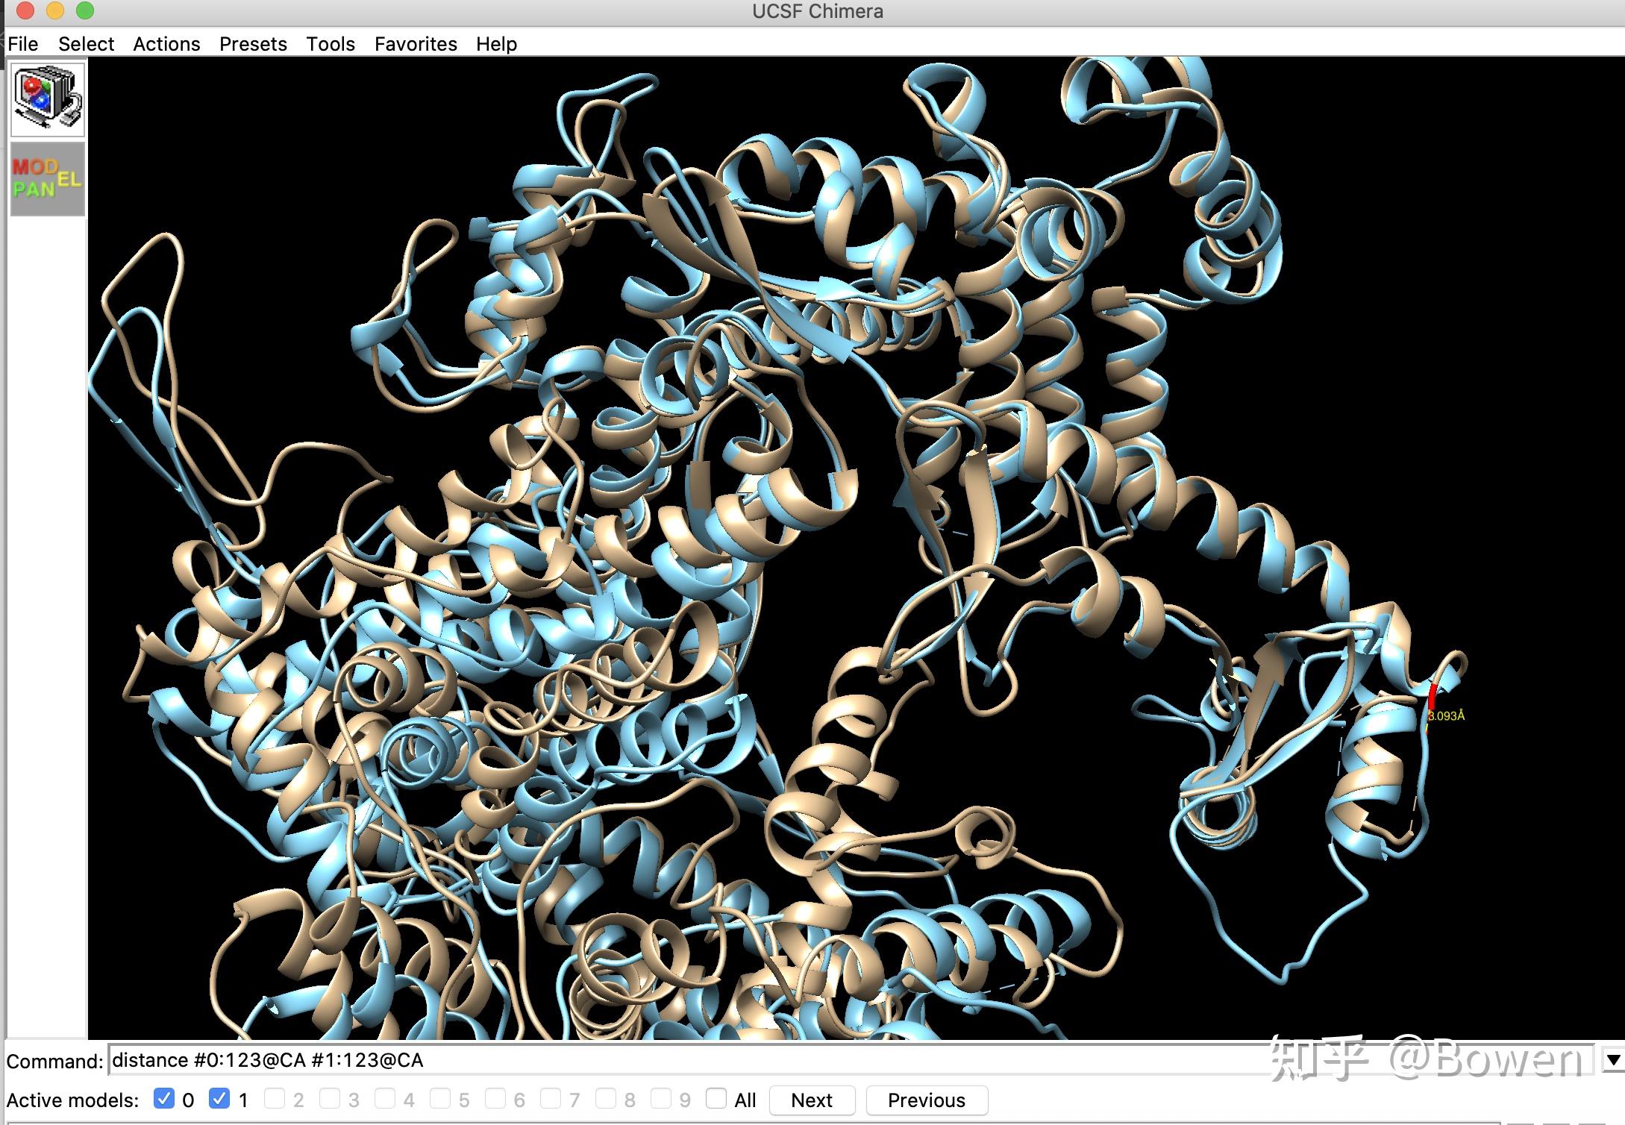Toggle active model 0 checkbox

pyautogui.click(x=163, y=1098)
